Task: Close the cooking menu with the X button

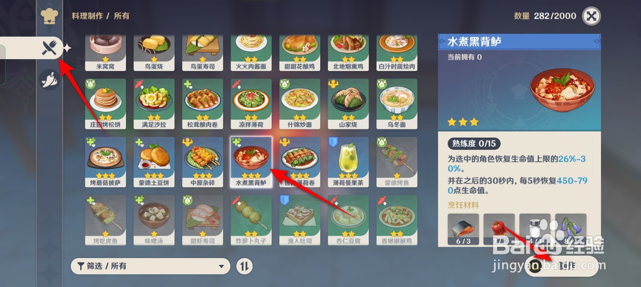Action: (x=591, y=16)
